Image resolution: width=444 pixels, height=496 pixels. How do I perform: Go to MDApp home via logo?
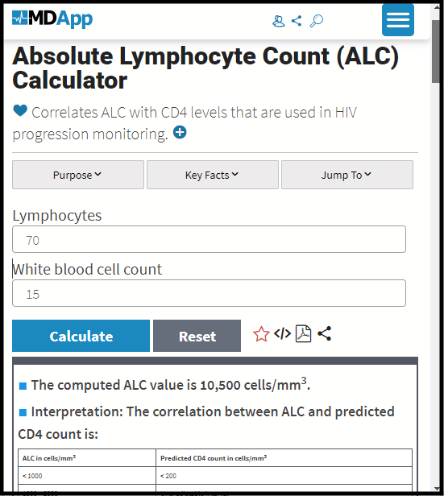(52, 19)
